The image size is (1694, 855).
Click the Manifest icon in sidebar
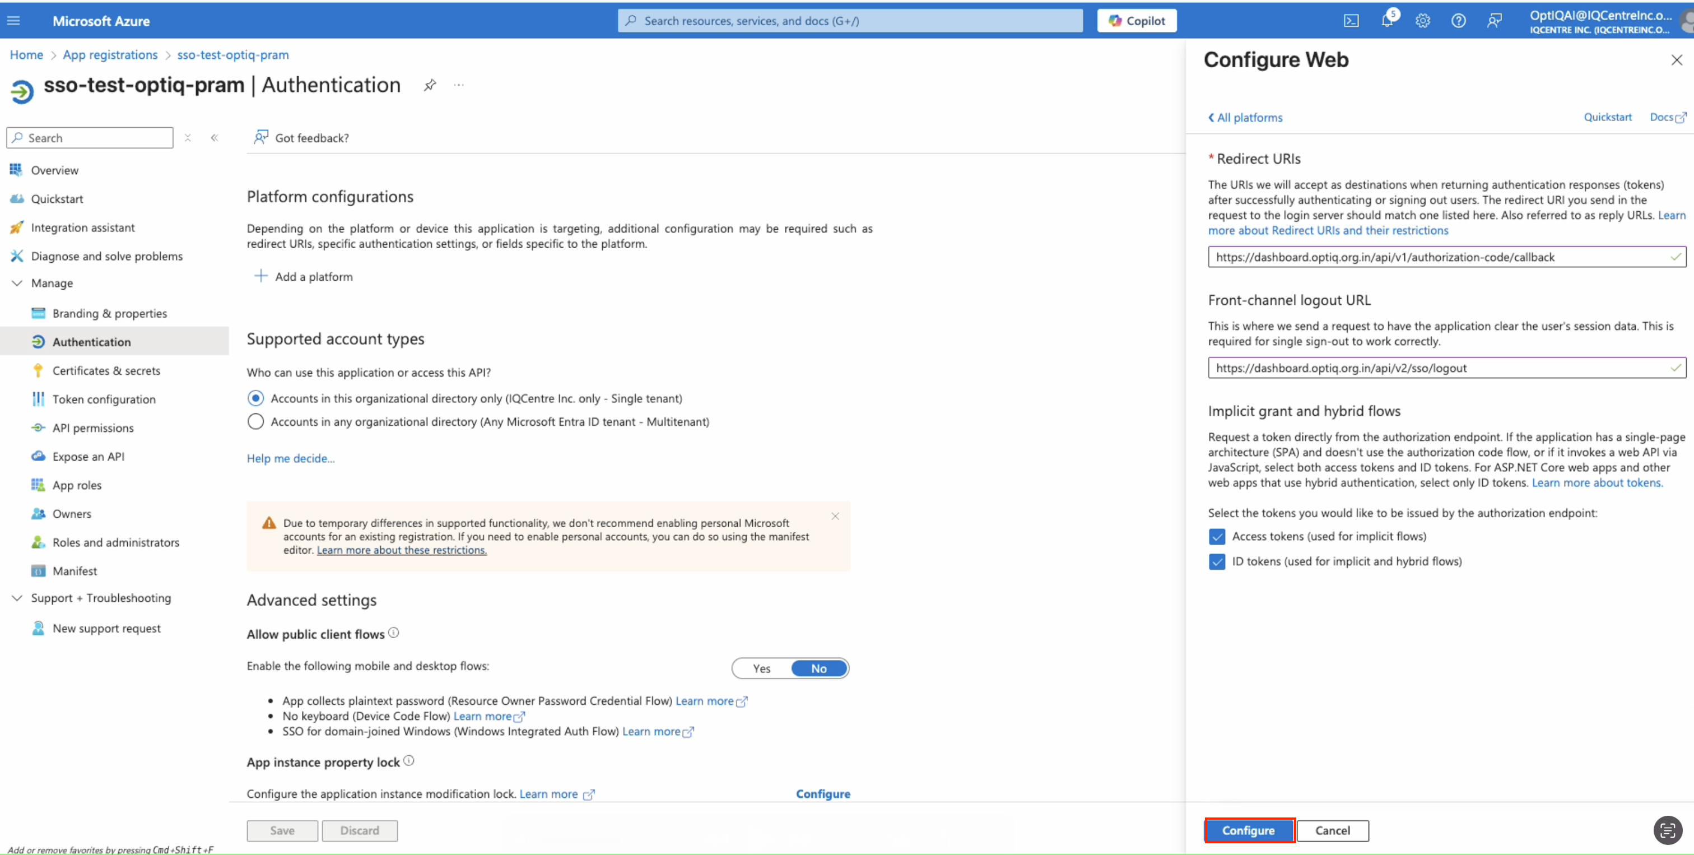pos(38,570)
